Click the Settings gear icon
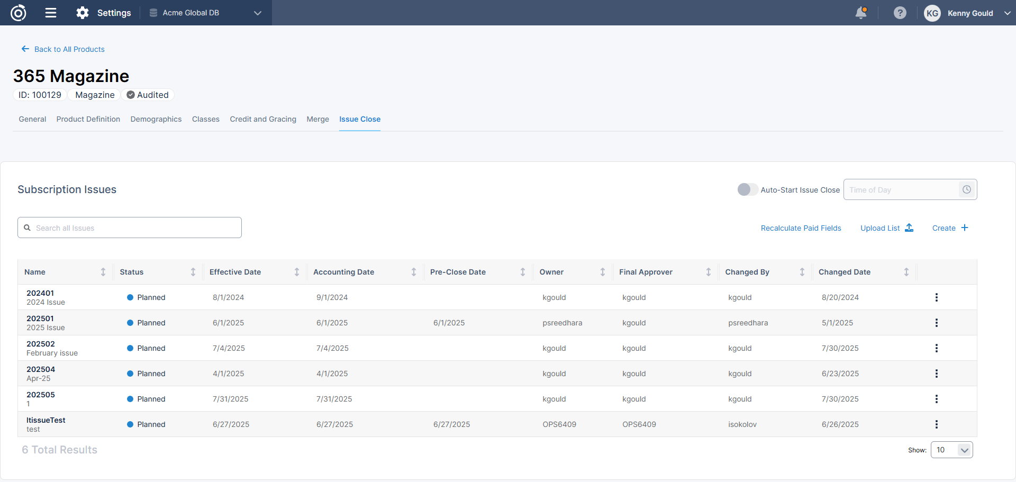The image size is (1016, 482). 83,13
